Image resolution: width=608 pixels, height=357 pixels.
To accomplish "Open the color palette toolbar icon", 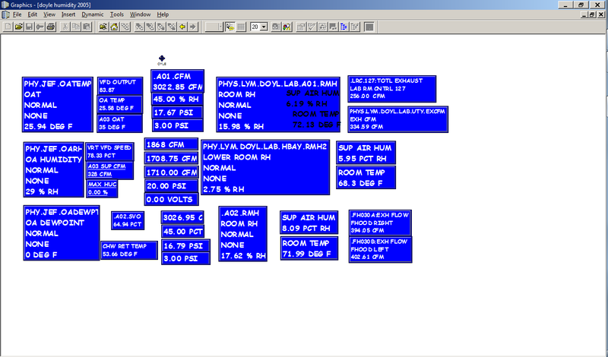I will [x=287, y=27].
